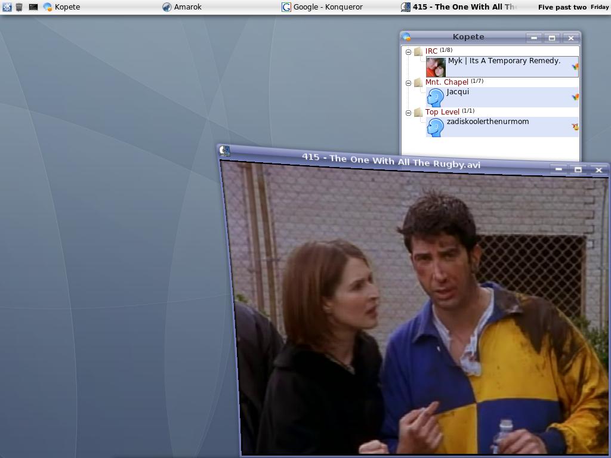This screenshot has width=611, height=458.
Task: Maximize the Kopete window
Action: [x=552, y=38]
